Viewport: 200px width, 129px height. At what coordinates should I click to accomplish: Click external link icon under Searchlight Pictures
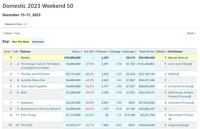[x=170, y=119]
